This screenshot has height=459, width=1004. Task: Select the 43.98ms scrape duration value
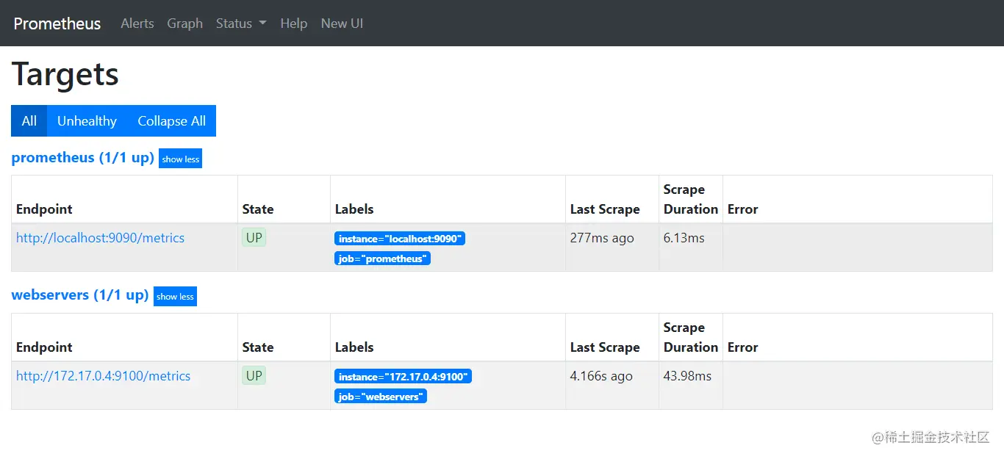(688, 376)
